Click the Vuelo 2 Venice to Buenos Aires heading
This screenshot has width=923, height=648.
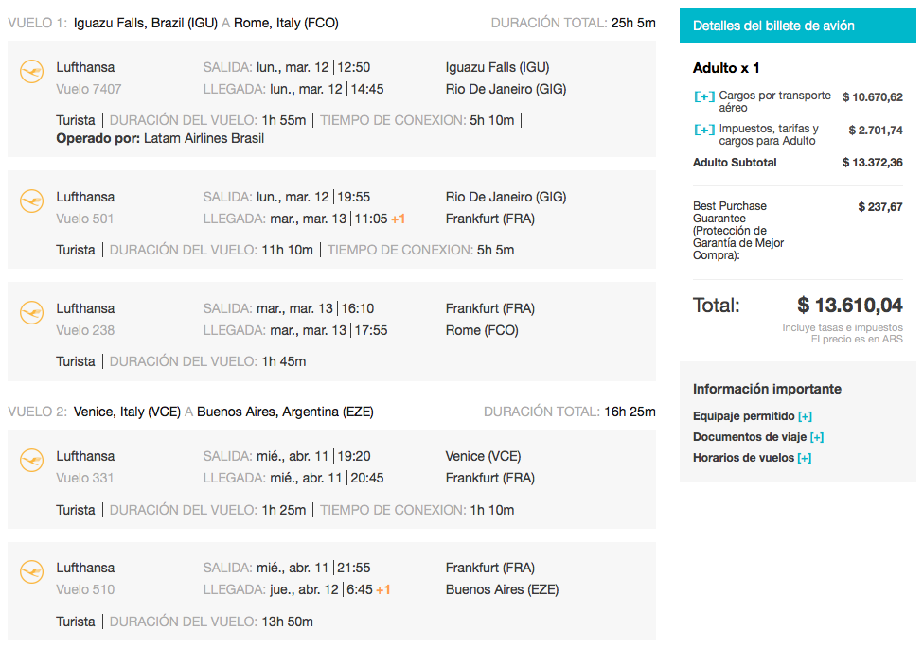tap(190, 412)
